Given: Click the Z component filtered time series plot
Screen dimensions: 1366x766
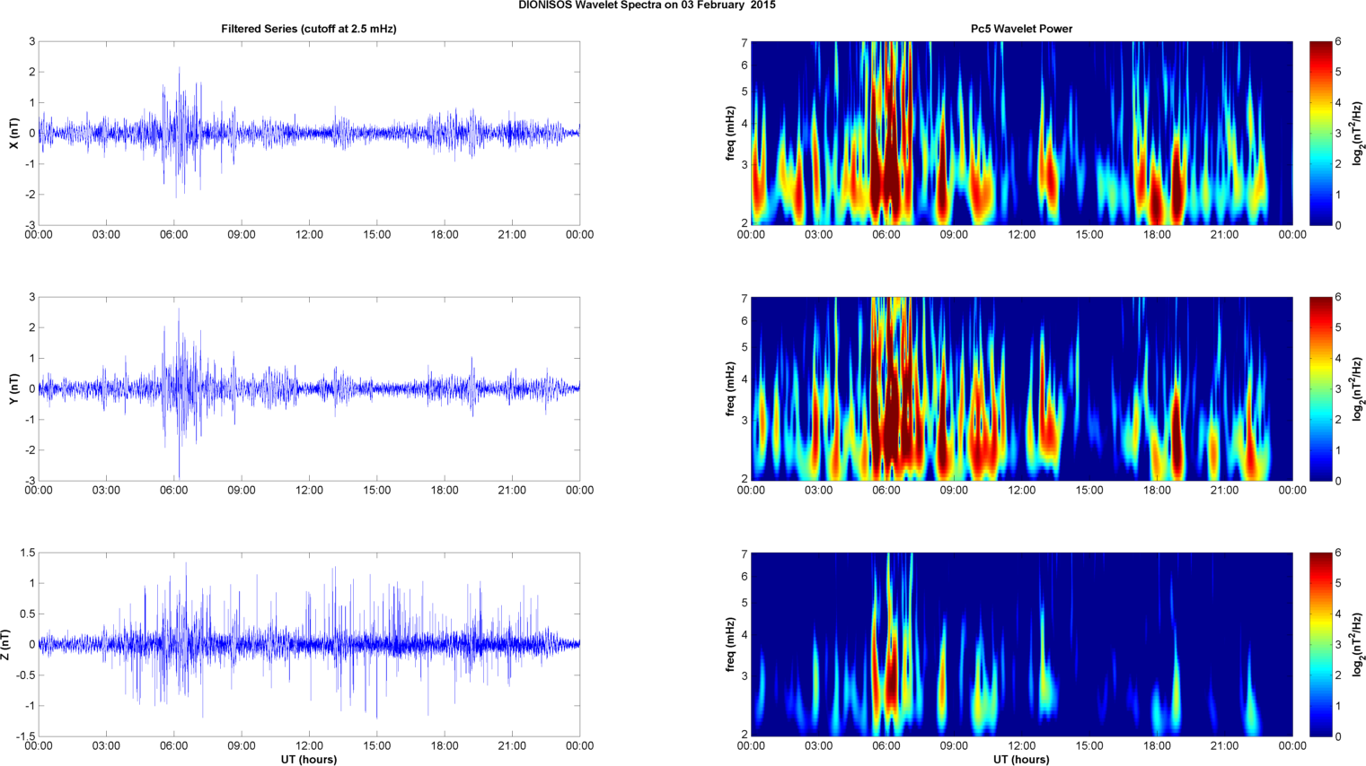Looking at the screenshot, I should pos(309,644).
